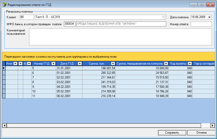This screenshot has height=139, width=217.
Task: Click the МФО банка code field
Action: pyautogui.click(x=69, y=24)
